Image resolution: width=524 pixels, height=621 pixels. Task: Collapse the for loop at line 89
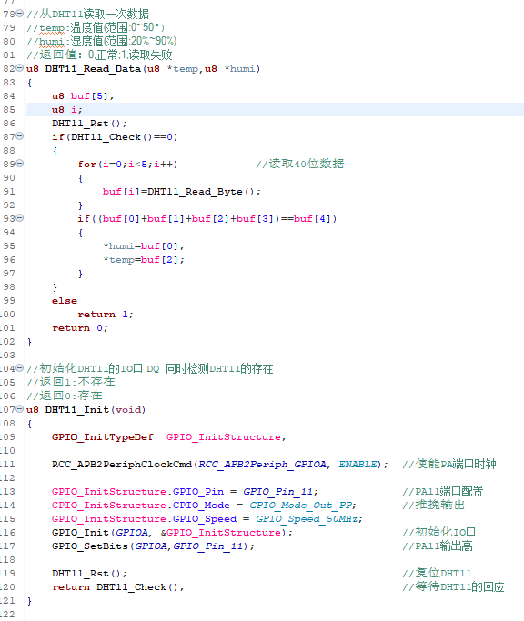(x=19, y=164)
